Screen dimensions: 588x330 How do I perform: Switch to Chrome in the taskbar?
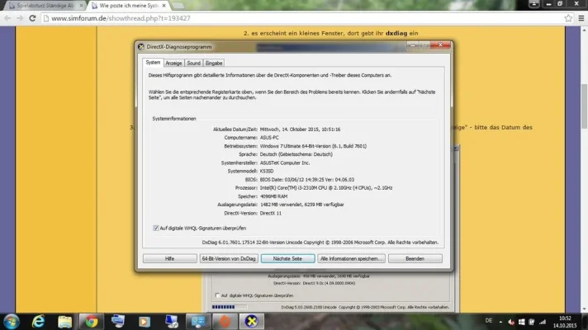click(x=91, y=322)
